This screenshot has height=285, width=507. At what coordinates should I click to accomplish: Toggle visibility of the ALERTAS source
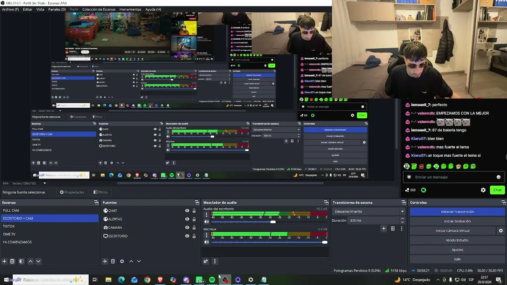pyautogui.click(x=187, y=219)
